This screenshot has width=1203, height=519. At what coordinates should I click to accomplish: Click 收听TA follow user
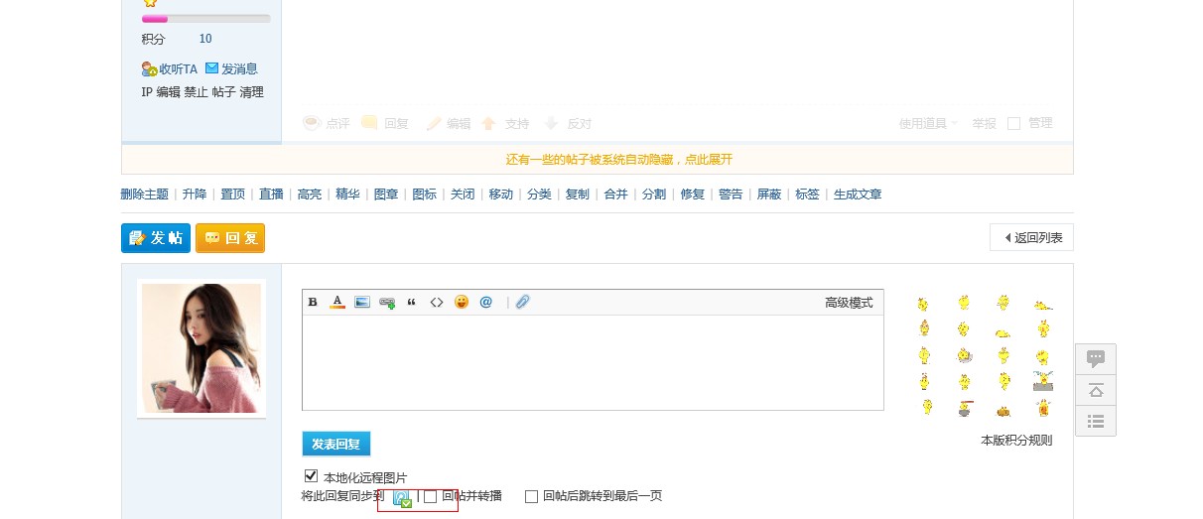170,68
